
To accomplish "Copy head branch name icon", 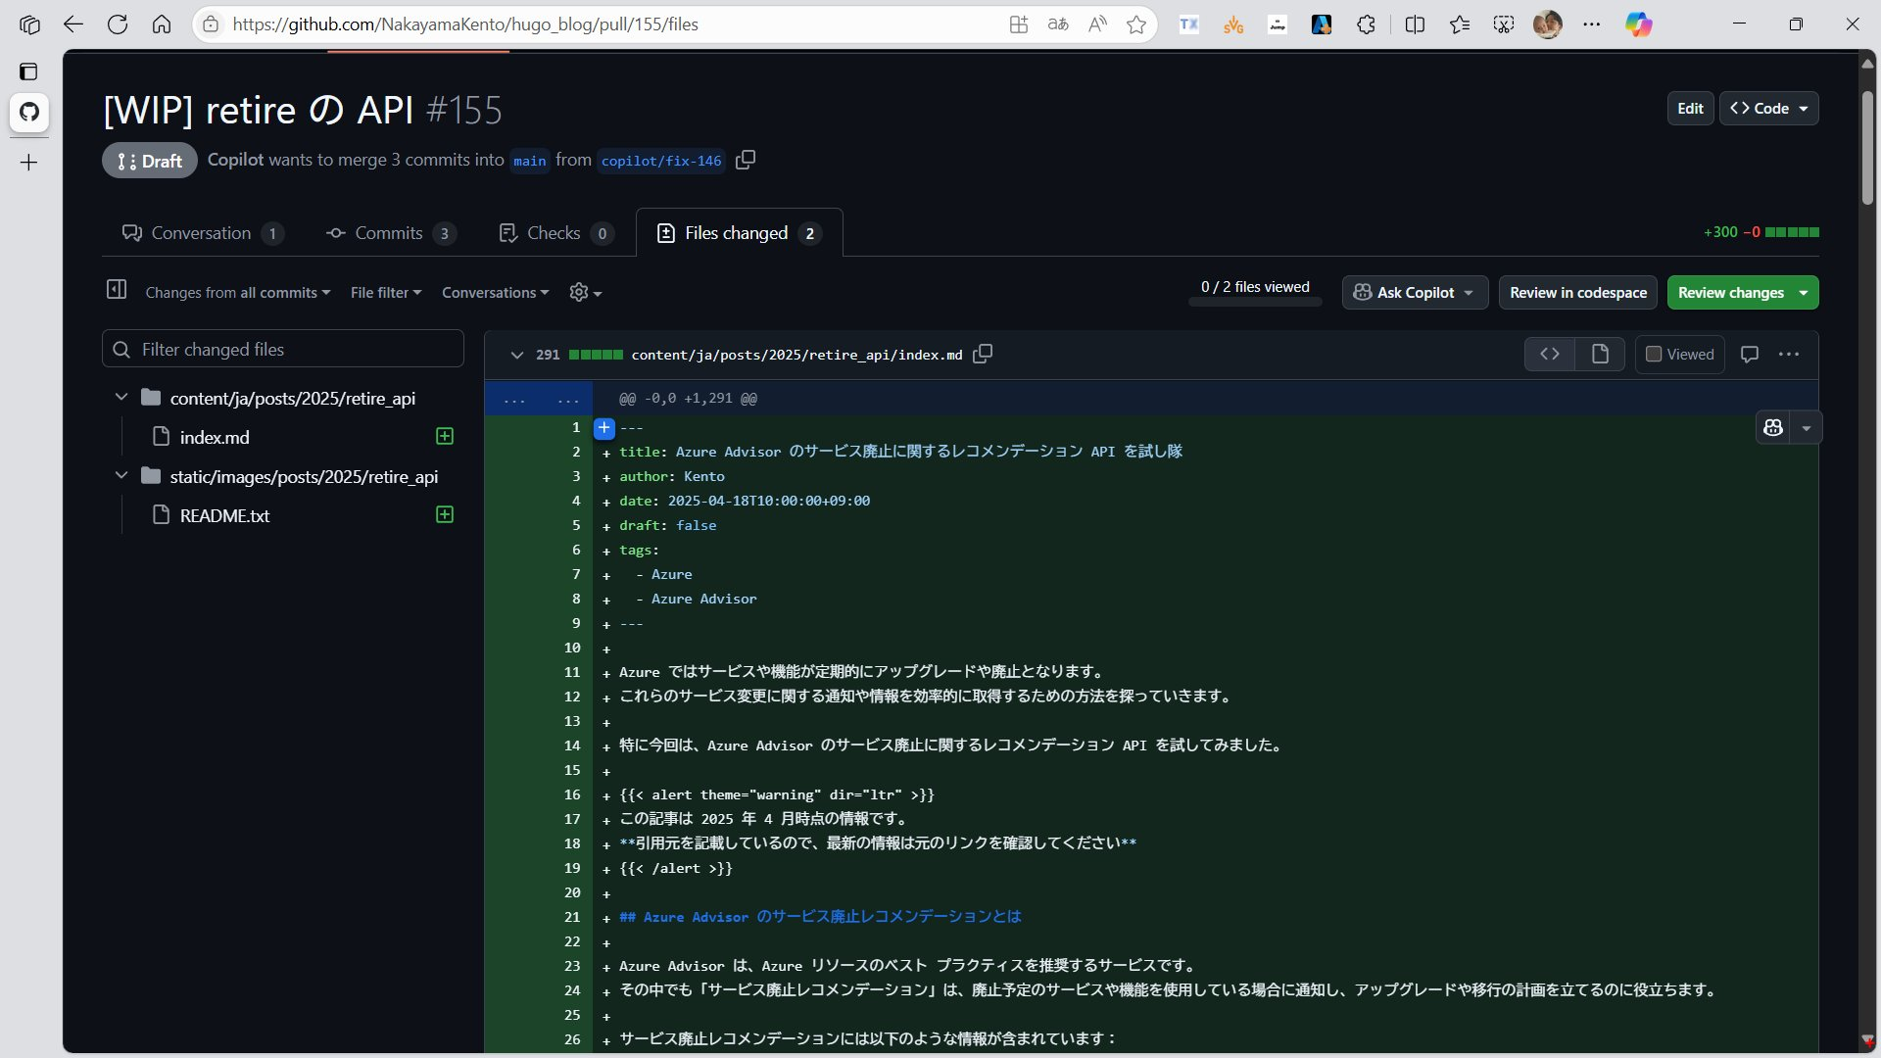I will 746,160.
